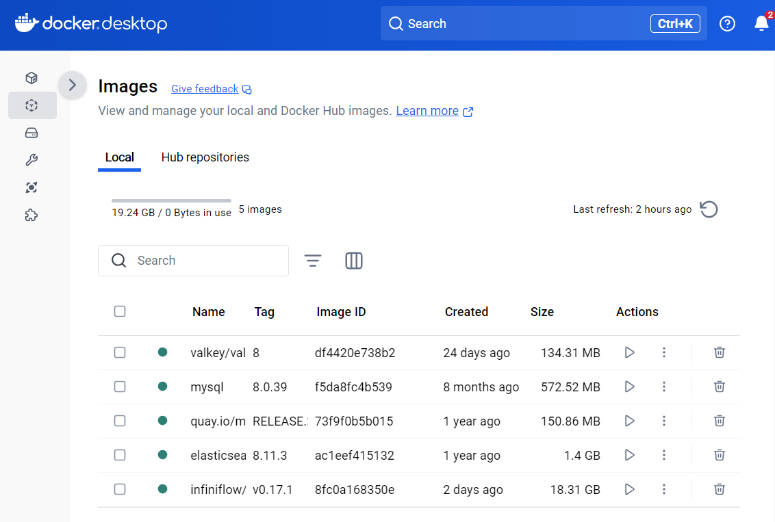Screen dimensions: 775x522
Task: Open the notifications bell icon
Action: (x=762, y=23)
